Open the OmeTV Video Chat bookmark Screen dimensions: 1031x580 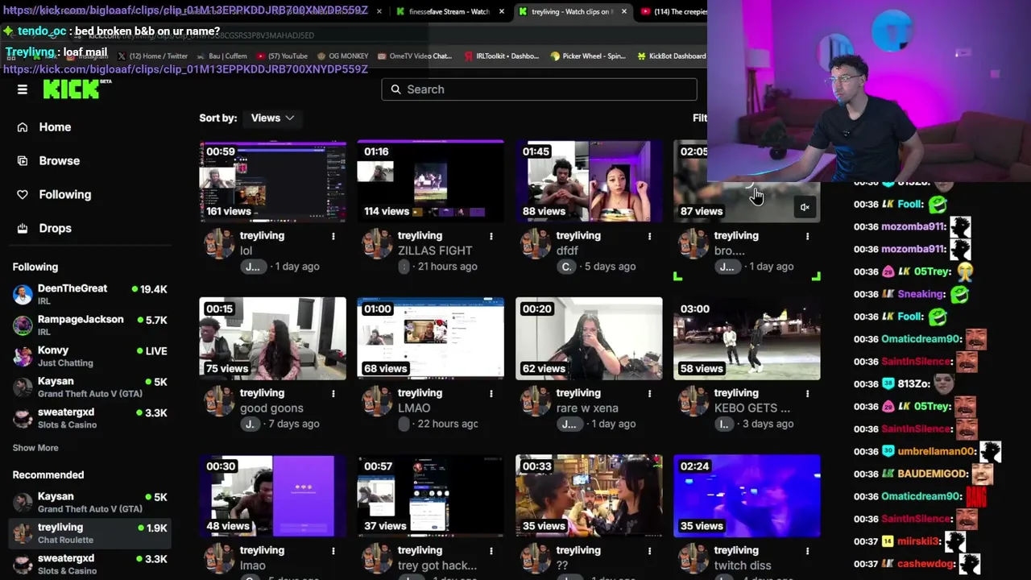(414, 56)
